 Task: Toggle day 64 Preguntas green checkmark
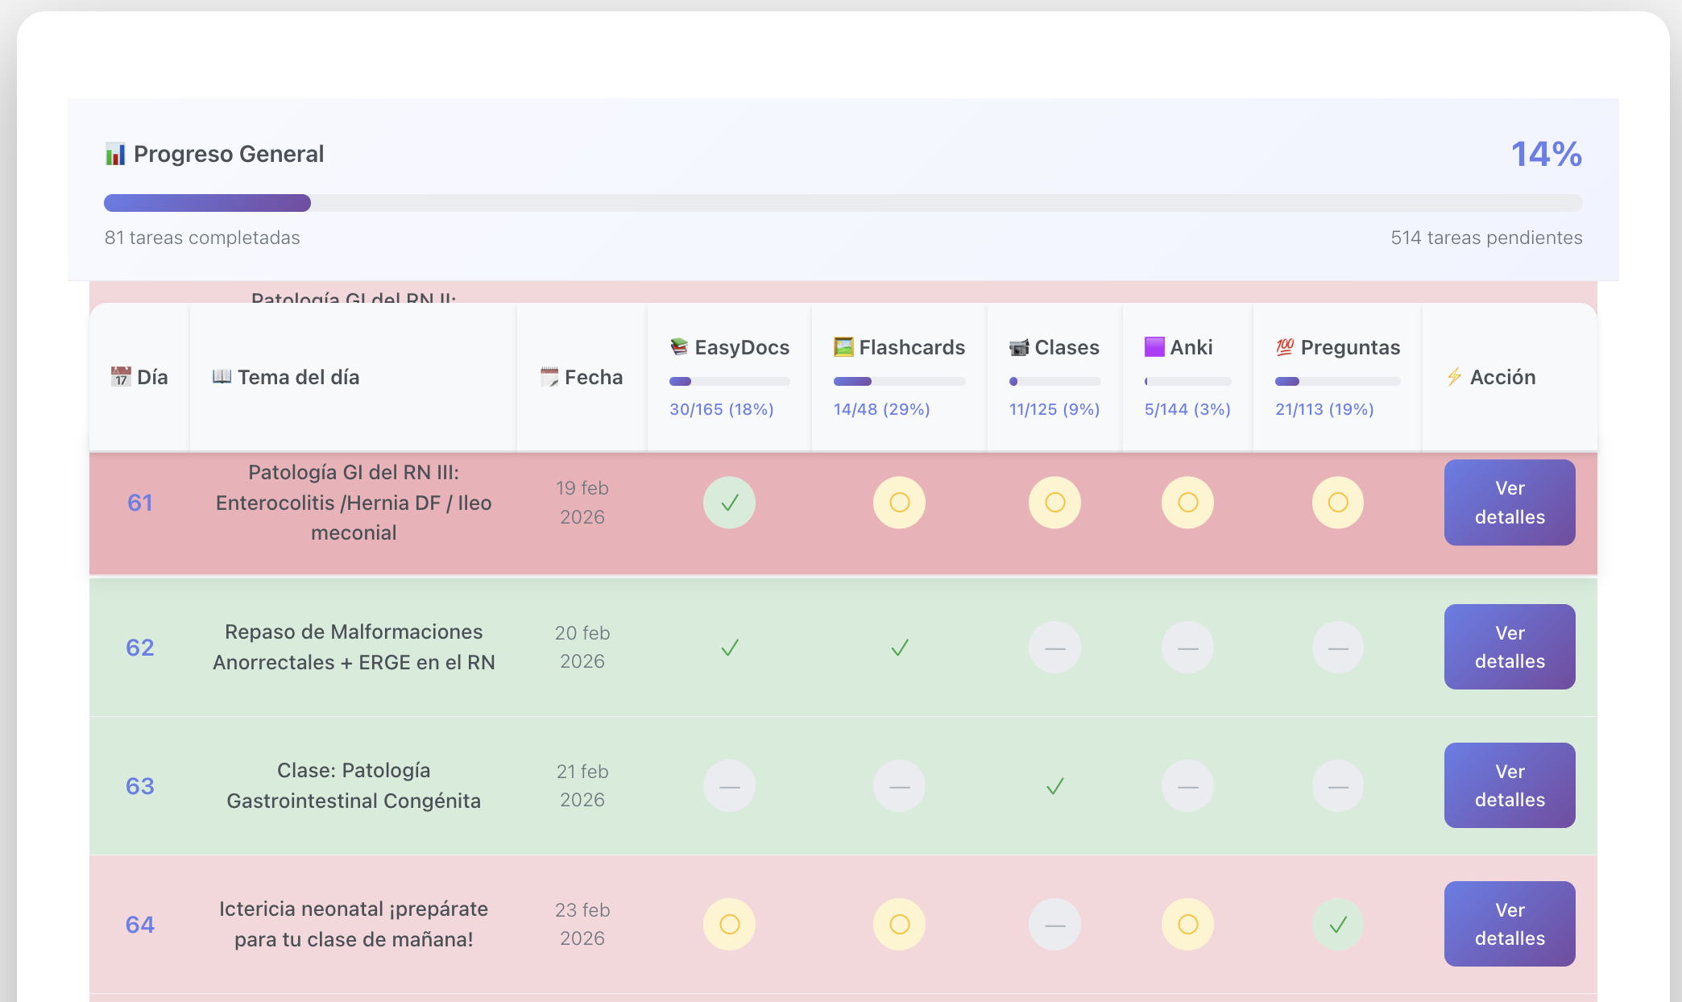(x=1337, y=925)
